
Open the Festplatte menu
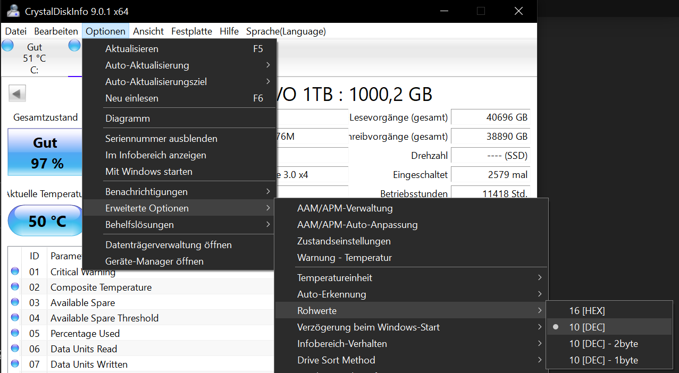point(191,31)
